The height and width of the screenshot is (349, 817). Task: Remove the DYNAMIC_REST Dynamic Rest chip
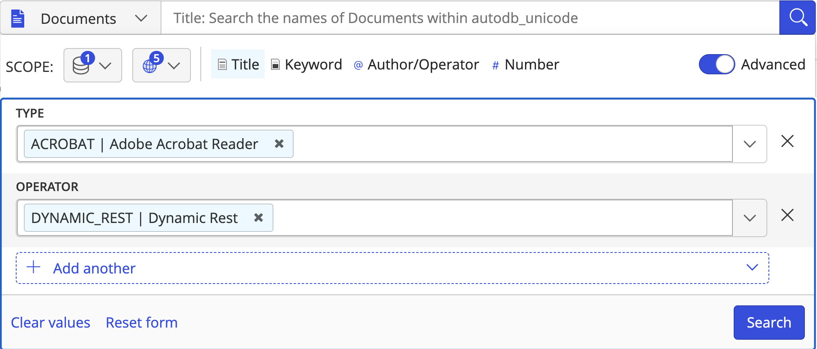[x=258, y=218]
